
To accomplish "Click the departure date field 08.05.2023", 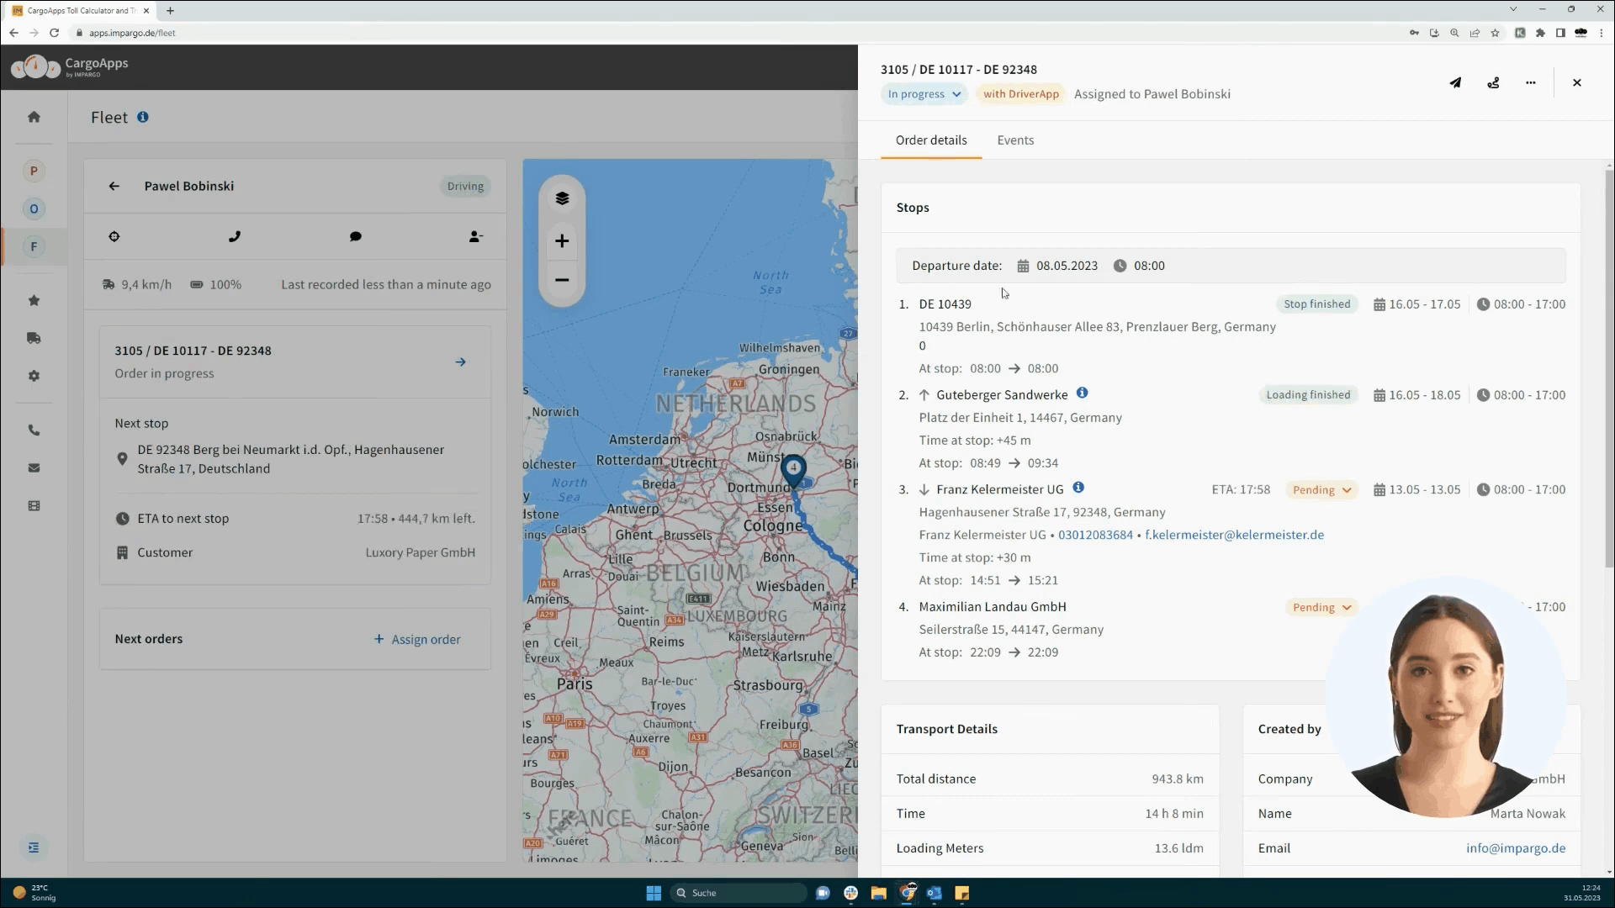I will tap(1066, 266).
